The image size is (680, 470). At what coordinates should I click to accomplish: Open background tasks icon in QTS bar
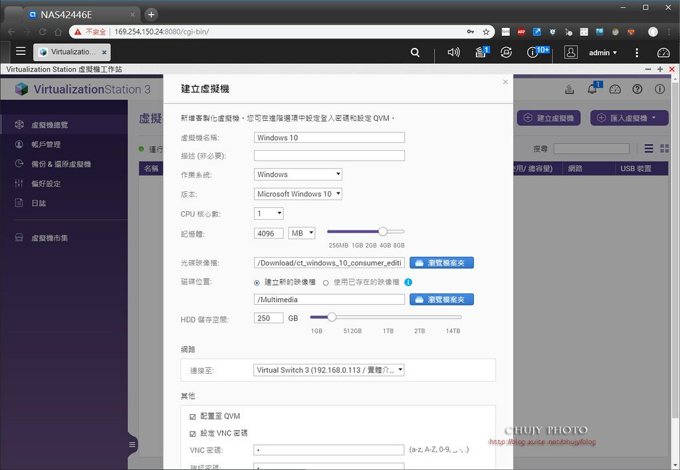tap(481, 52)
